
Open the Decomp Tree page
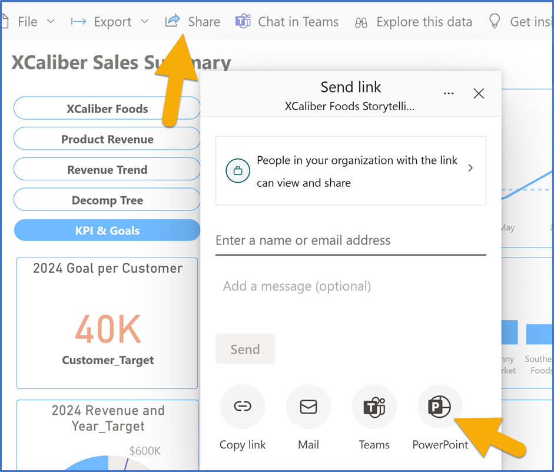click(x=107, y=200)
